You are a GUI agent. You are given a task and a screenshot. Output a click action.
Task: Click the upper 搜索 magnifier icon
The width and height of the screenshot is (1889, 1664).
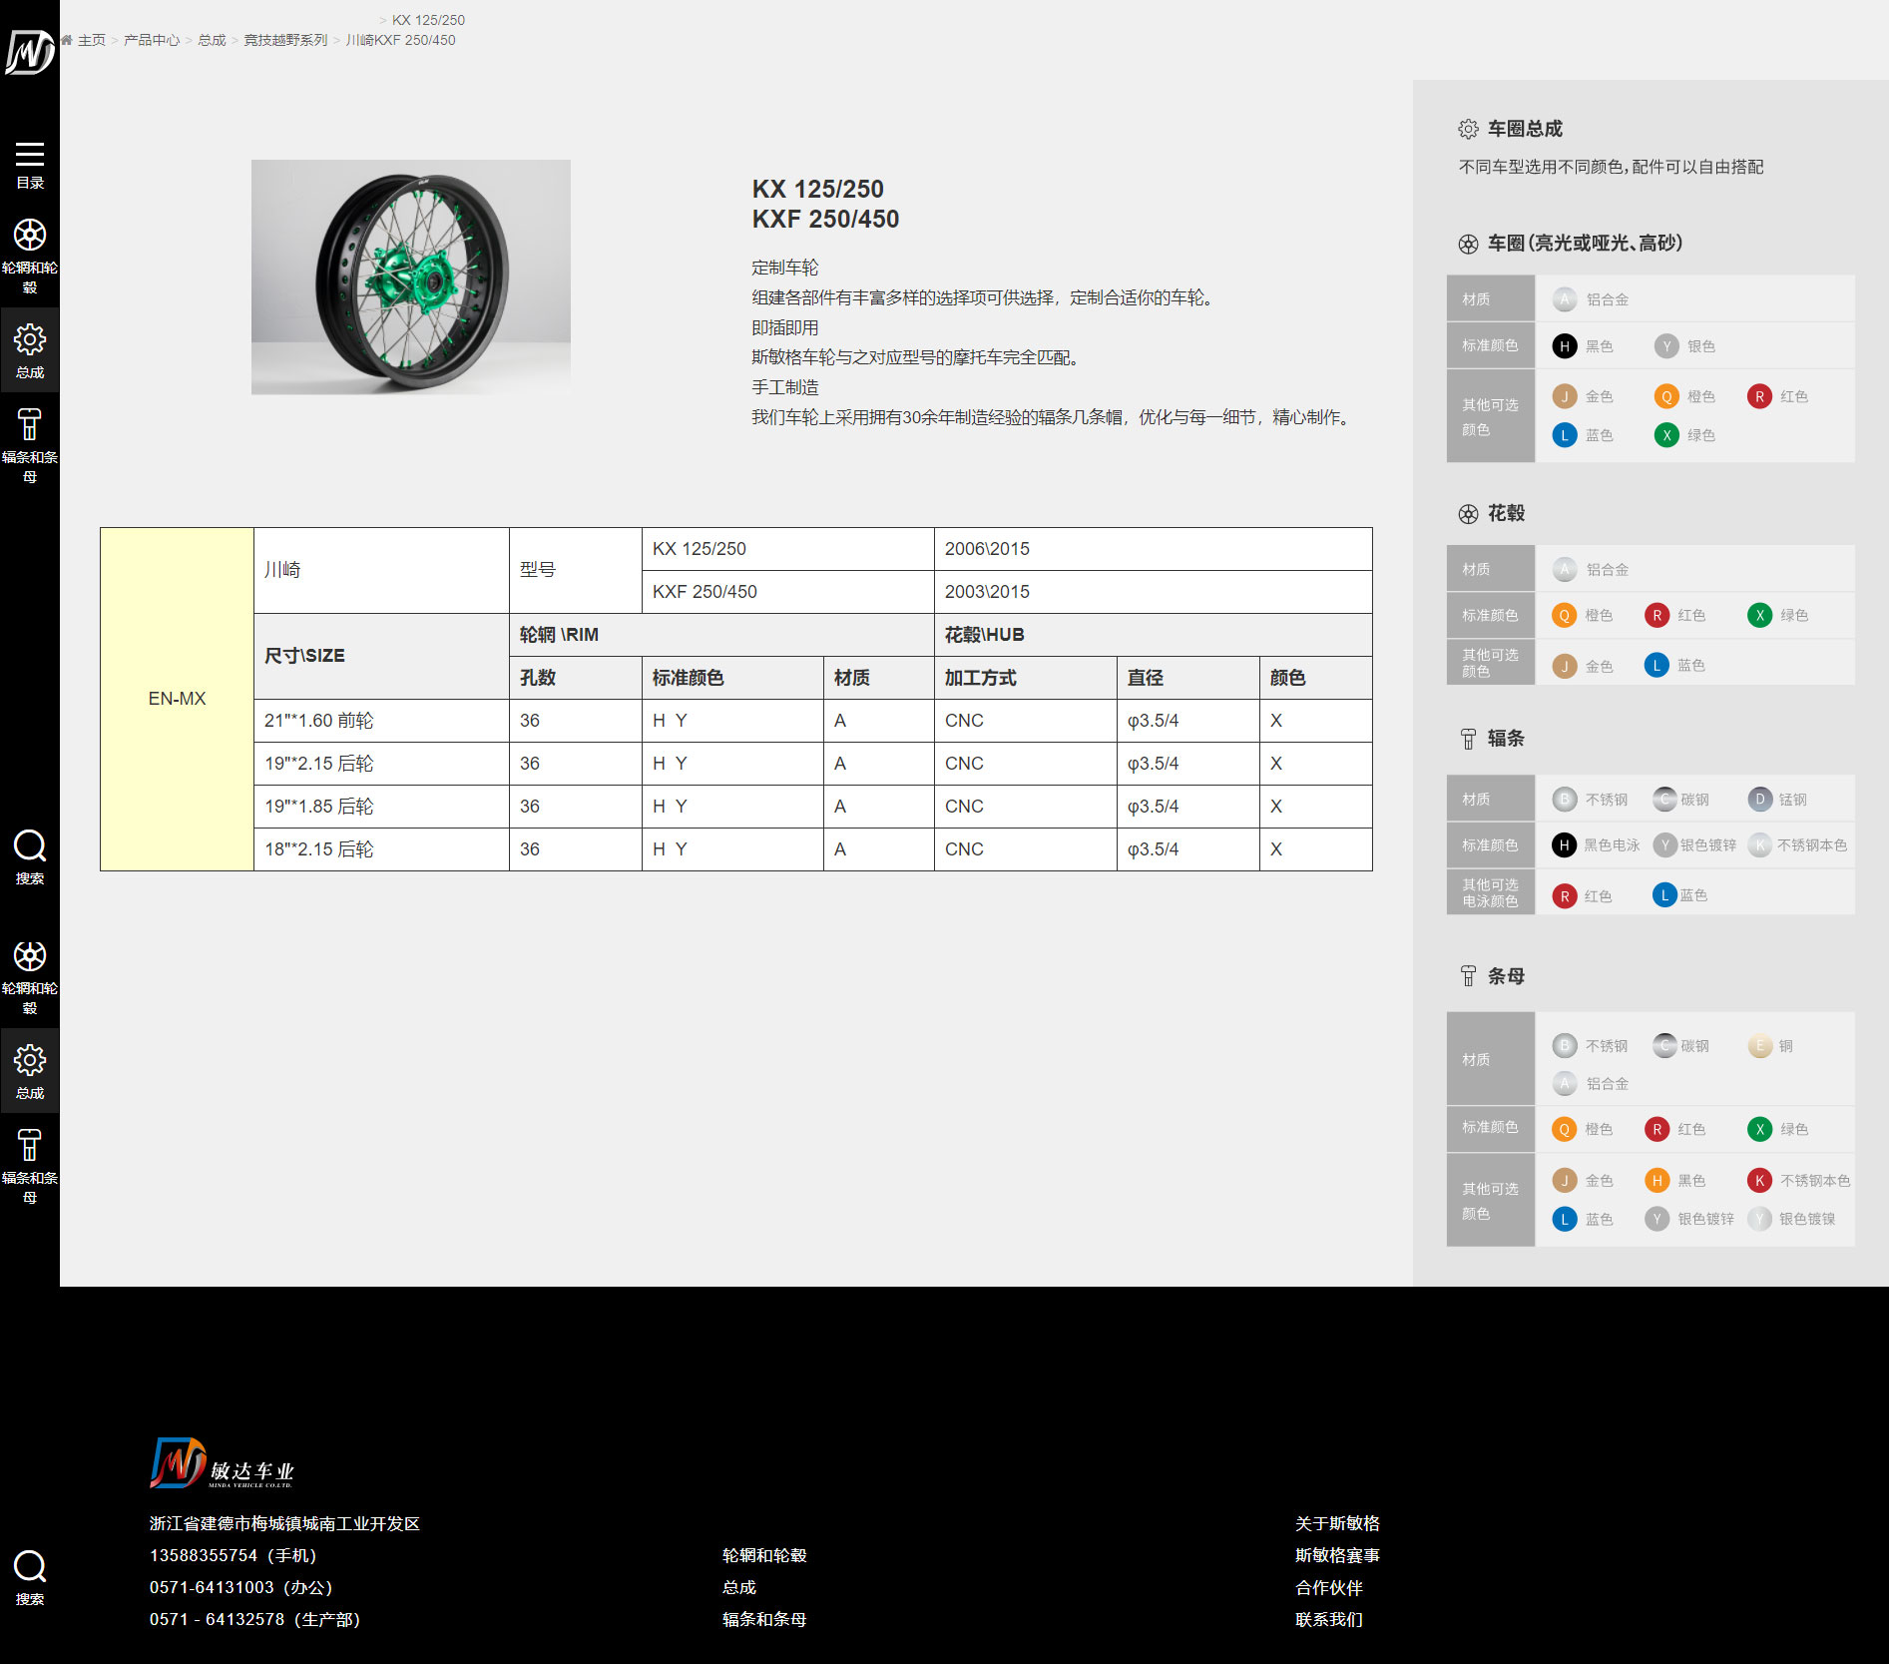(30, 845)
